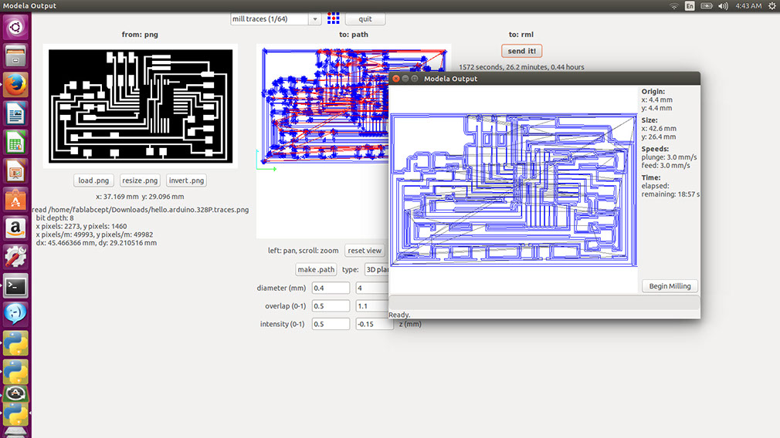Image resolution: width=780 pixels, height=438 pixels.
Task: Click the Modela Output toolpath preview canvas
Action: pos(514,190)
